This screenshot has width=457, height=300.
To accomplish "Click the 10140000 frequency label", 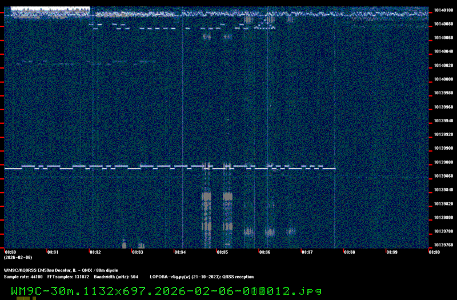I will (444, 79).
